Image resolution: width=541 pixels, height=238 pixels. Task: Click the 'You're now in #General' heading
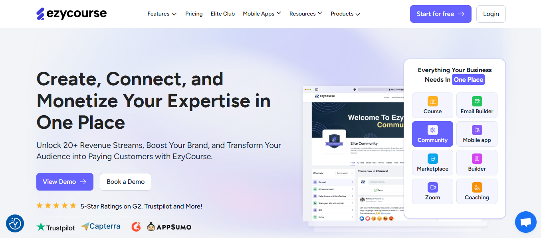pos(373,171)
